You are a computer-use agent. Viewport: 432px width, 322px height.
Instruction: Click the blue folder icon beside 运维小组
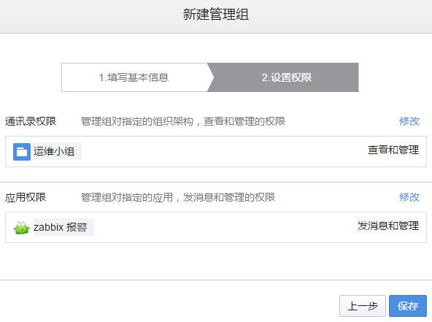(22, 151)
